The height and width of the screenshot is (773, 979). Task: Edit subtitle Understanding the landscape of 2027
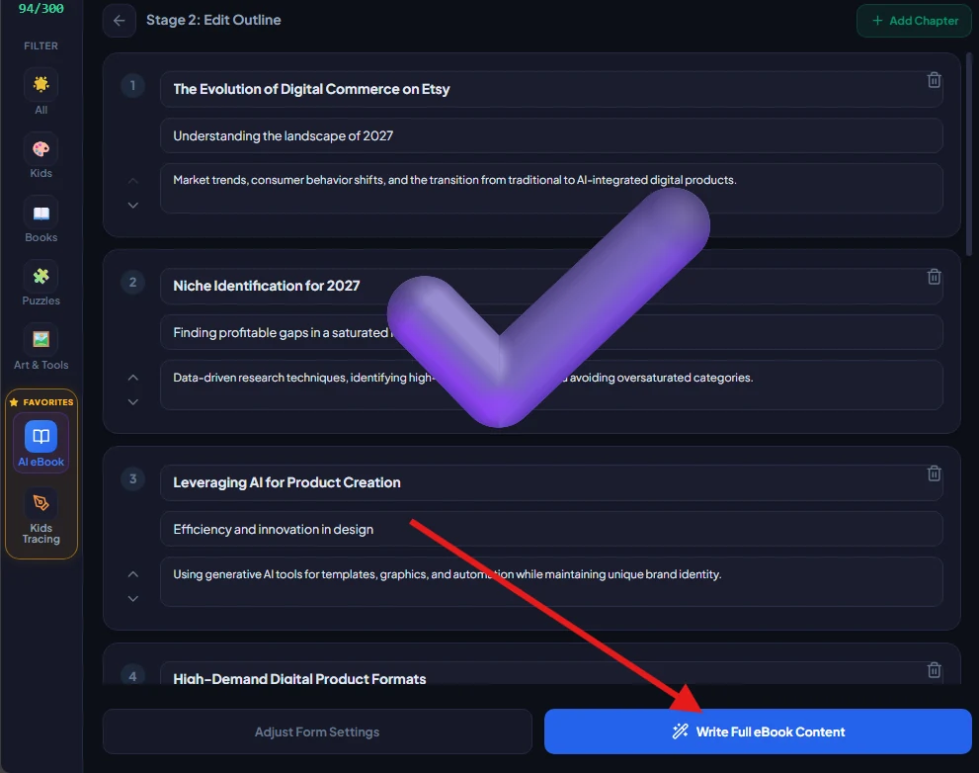click(x=551, y=135)
